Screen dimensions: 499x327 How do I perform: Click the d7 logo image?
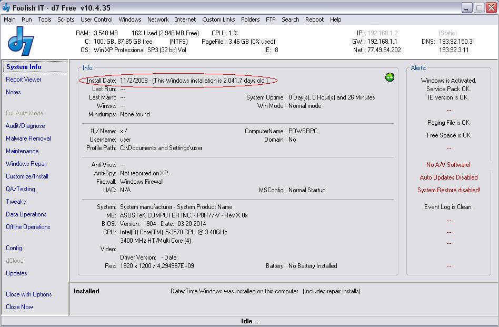pyautogui.click(x=21, y=41)
